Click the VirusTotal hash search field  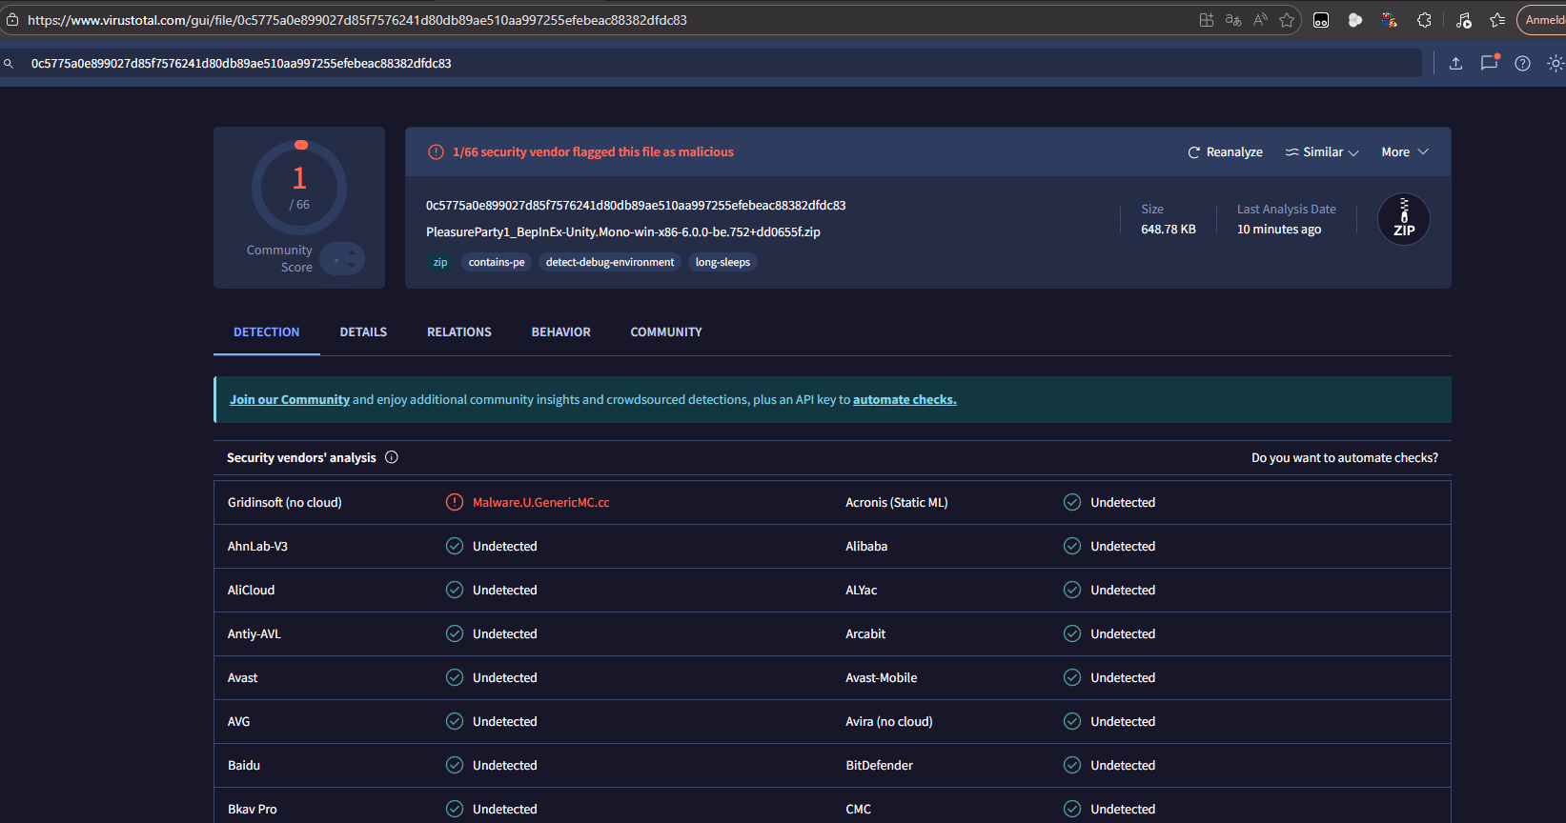point(715,64)
